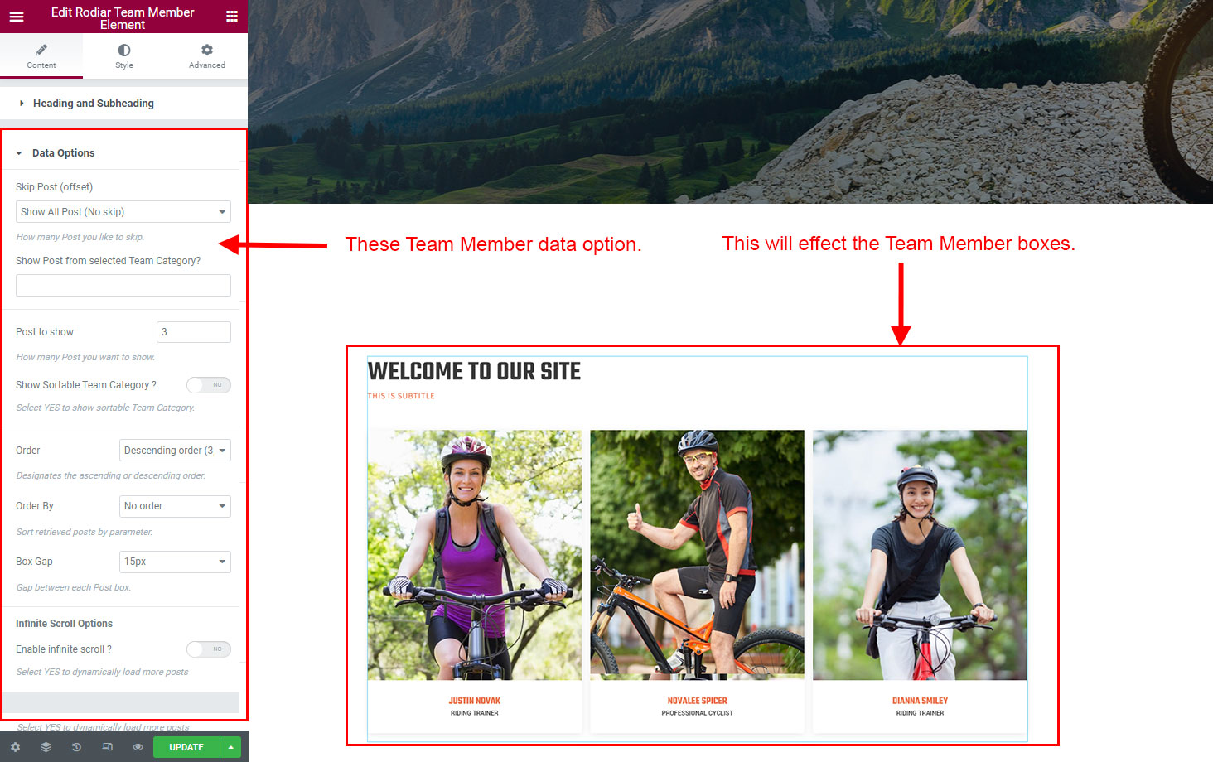Open the widgets grid panel icon
Viewport: 1213px width, 762px height.
click(231, 17)
